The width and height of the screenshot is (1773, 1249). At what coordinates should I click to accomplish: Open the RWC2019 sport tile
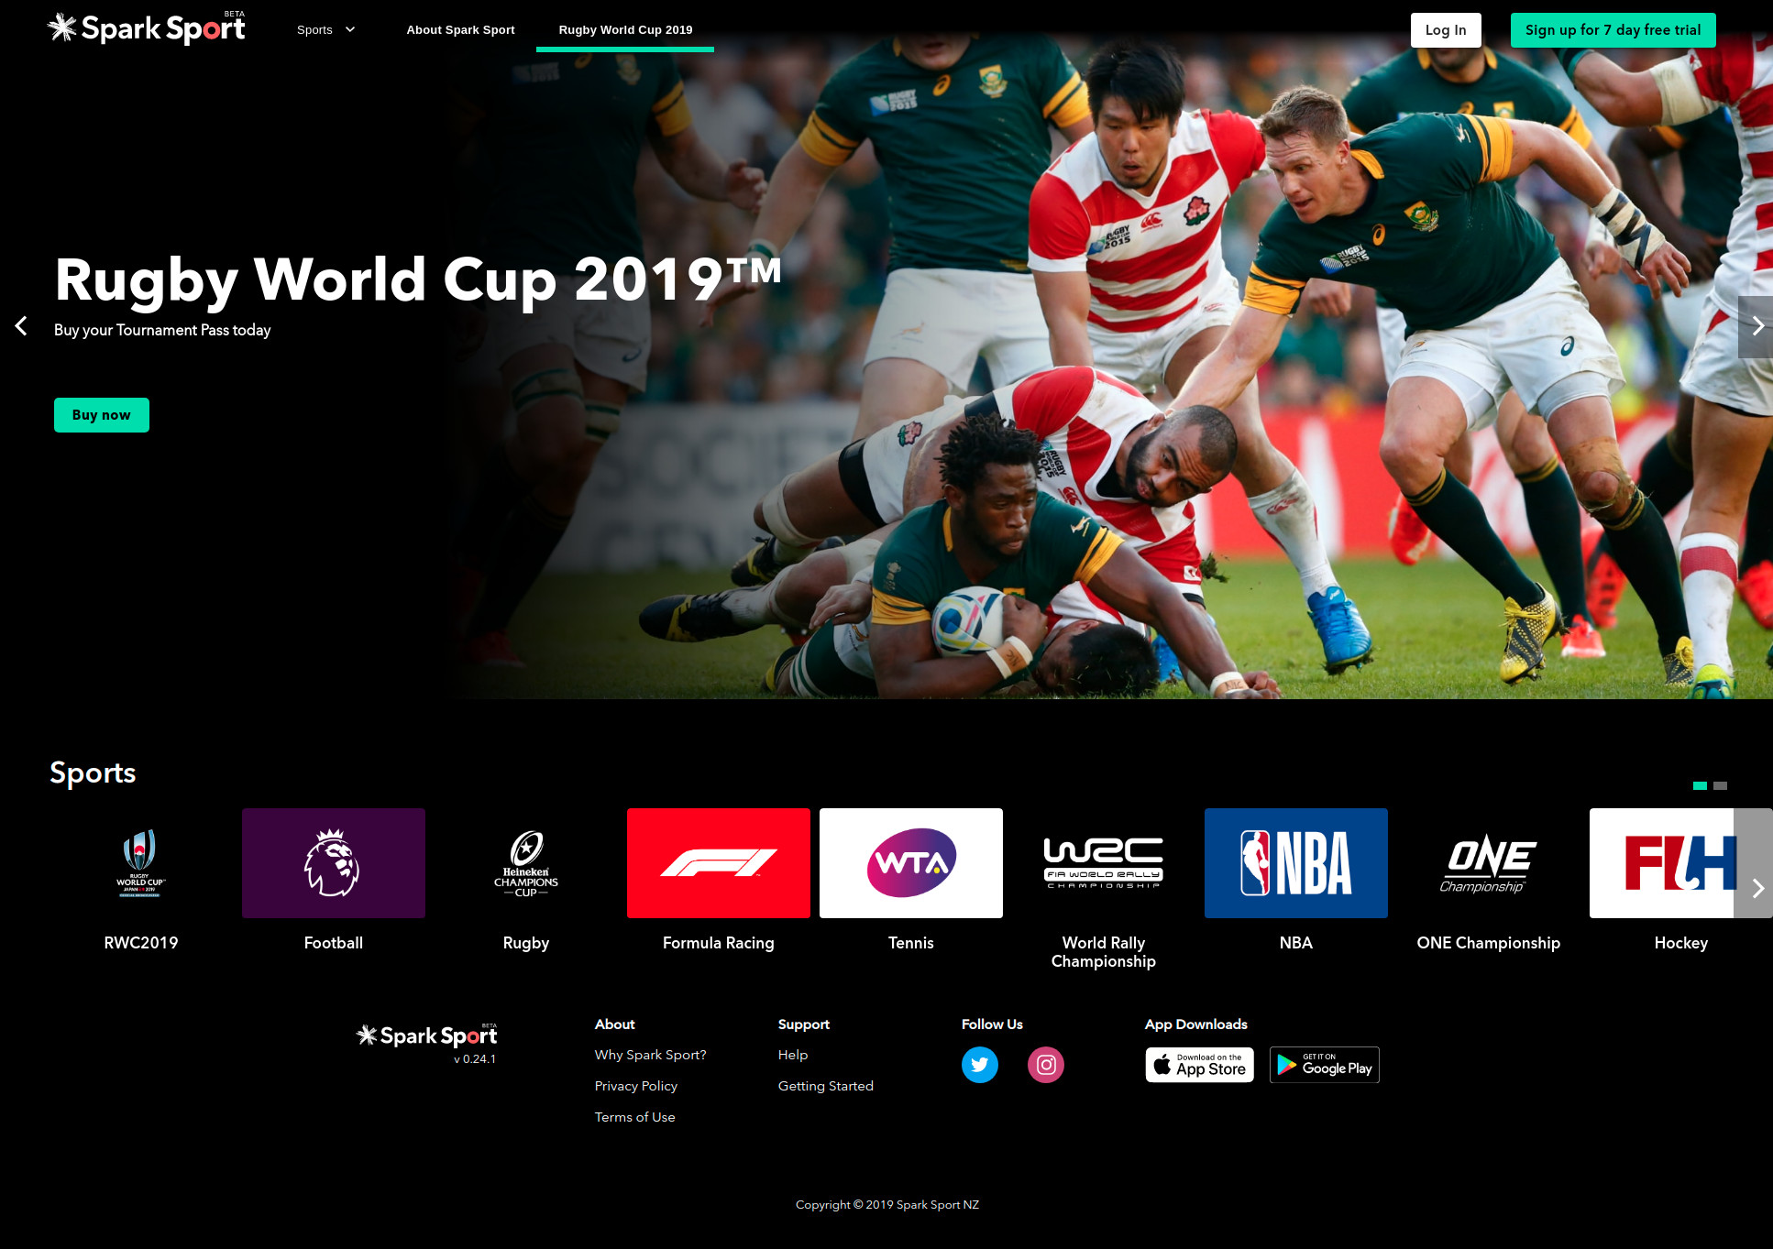[x=141, y=863]
